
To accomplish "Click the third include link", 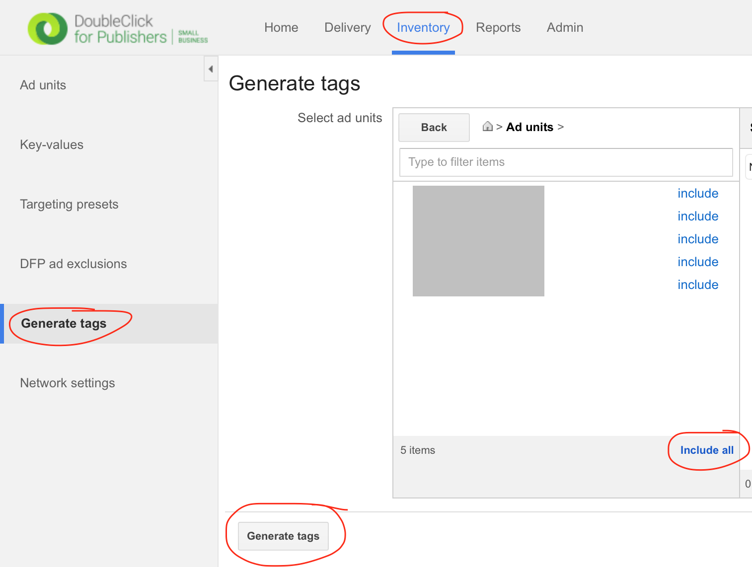I will click(698, 239).
